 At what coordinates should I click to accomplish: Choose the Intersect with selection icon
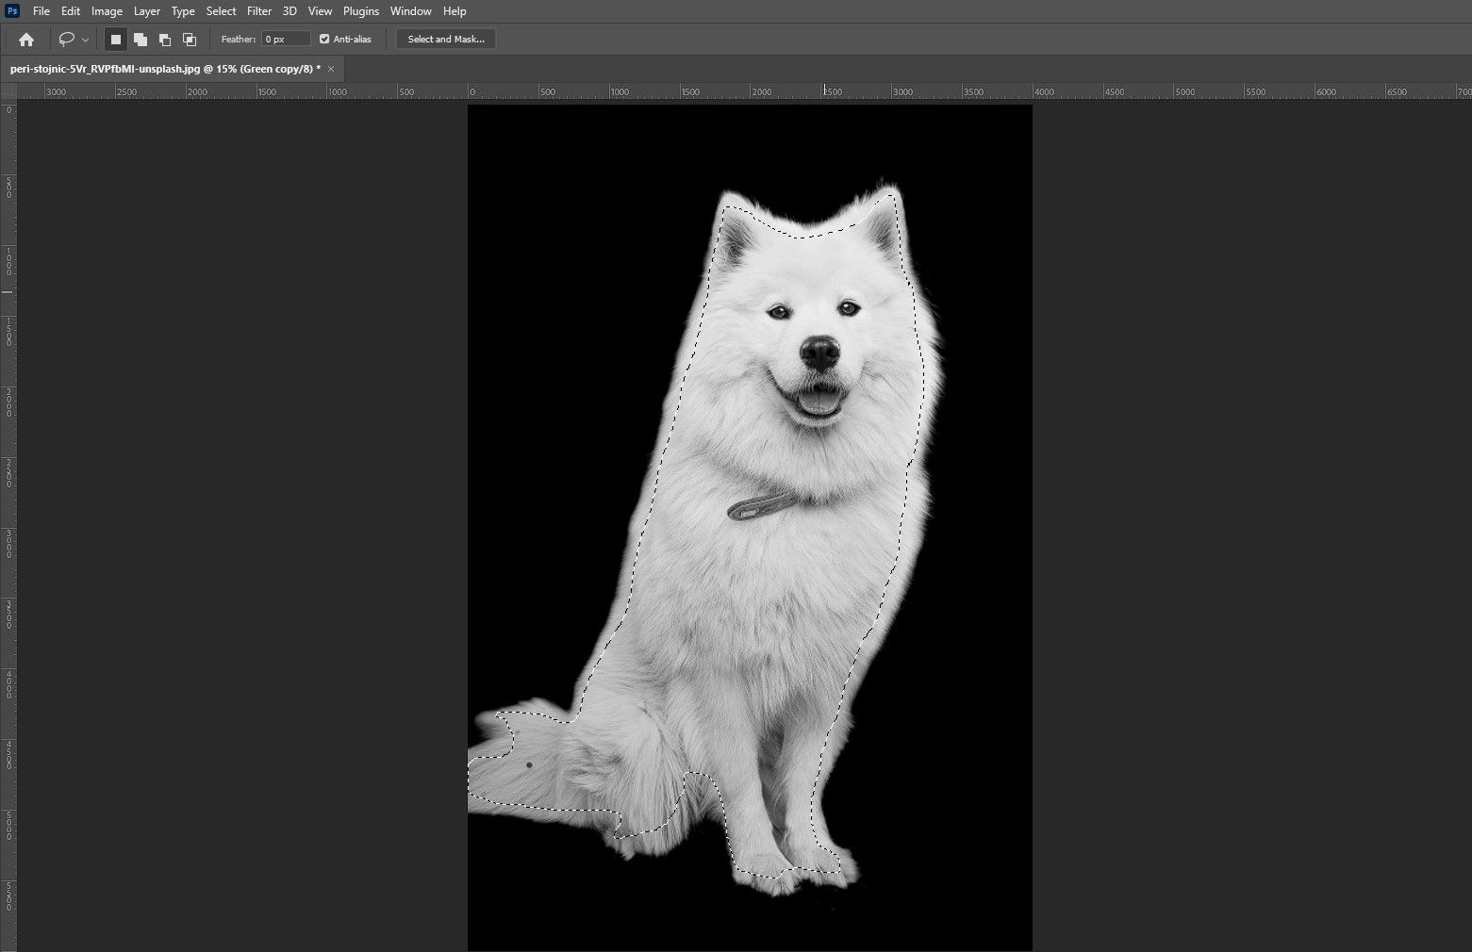point(190,40)
